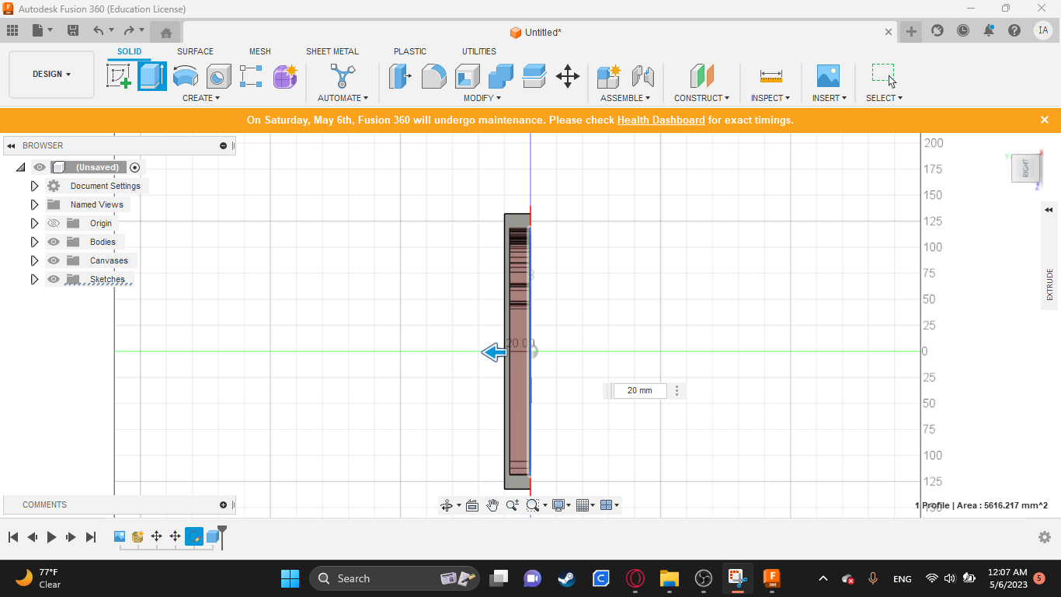Screen dimensions: 1061x597
Task: Open the CREATE dropdown menu
Action: pos(200,98)
